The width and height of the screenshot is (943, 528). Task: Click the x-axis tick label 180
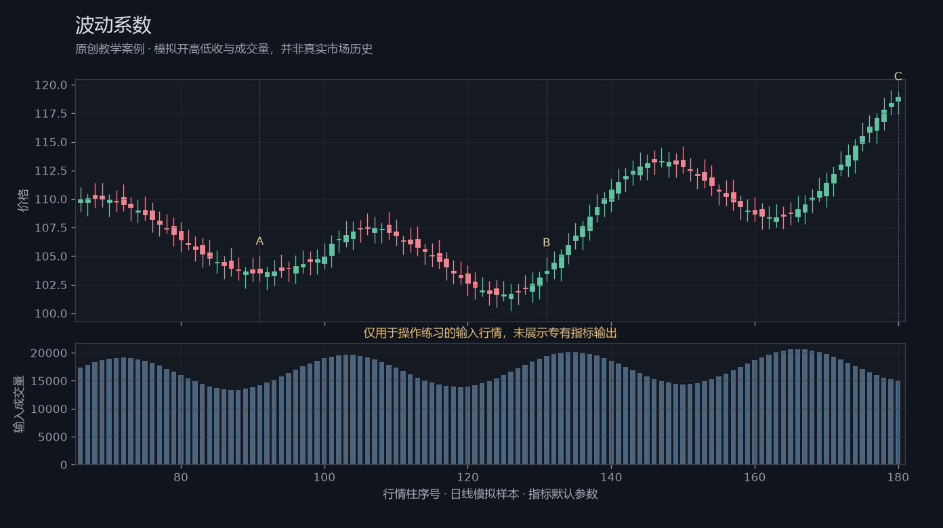898,477
